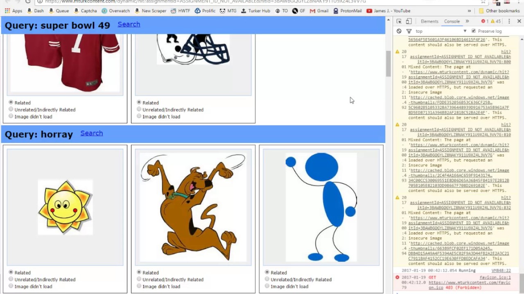
Task: Click Search link for super bowl 49
Action: click(129, 24)
